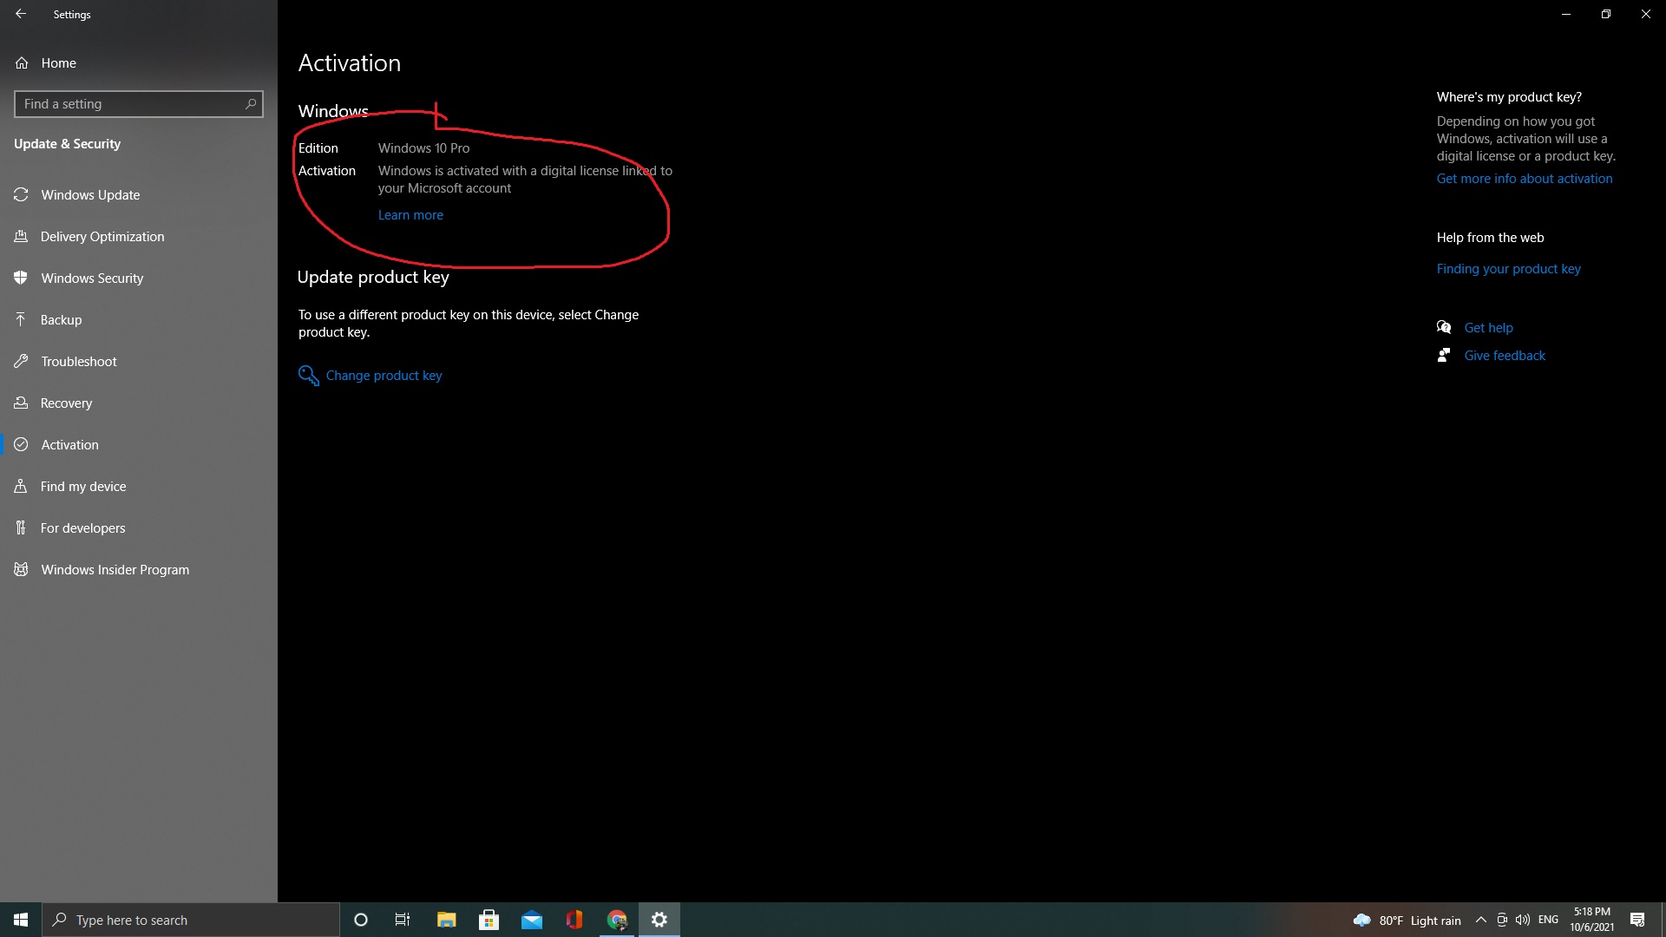Open Task View on the taskbar

[x=403, y=920]
